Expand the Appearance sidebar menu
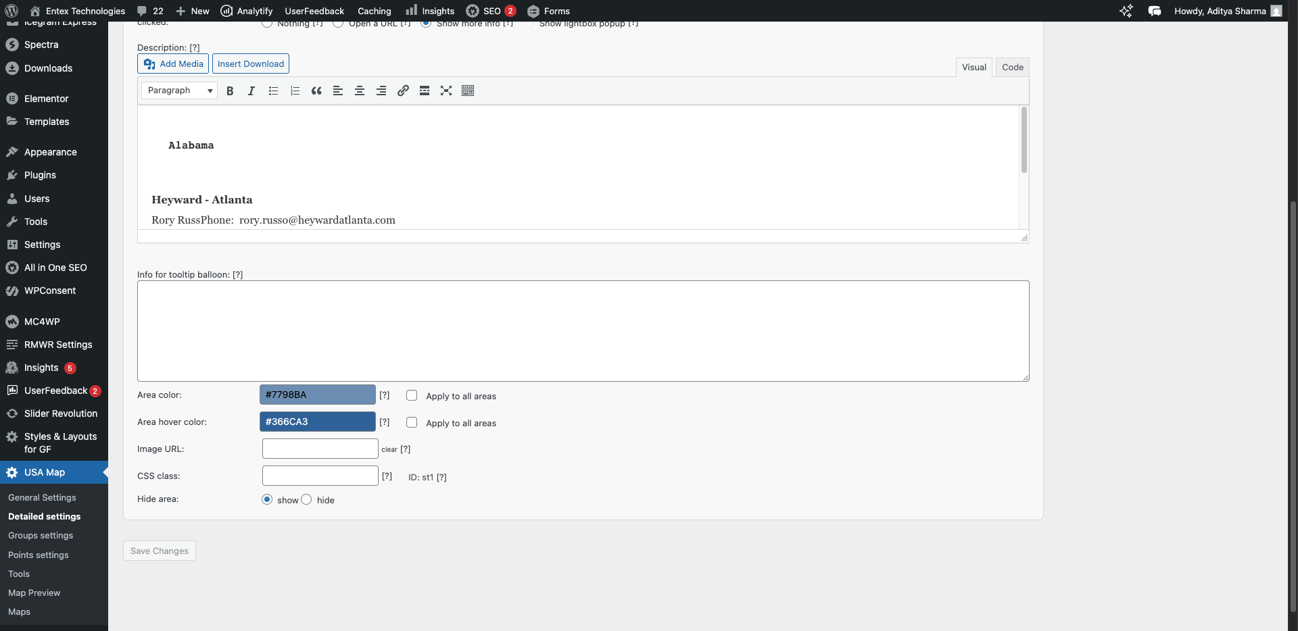1298x631 pixels. (50, 152)
